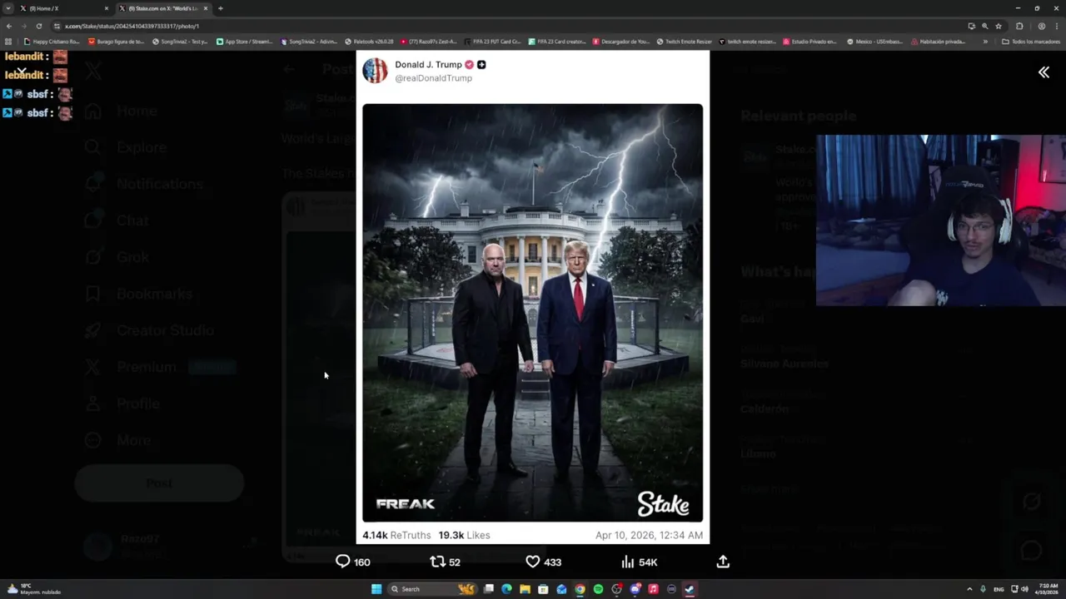Image resolution: width=1066 pixels, height=599 pixels.
Task: Open the 'Estudio Privado en...' bookmark
Action: [x=809, y=42]
